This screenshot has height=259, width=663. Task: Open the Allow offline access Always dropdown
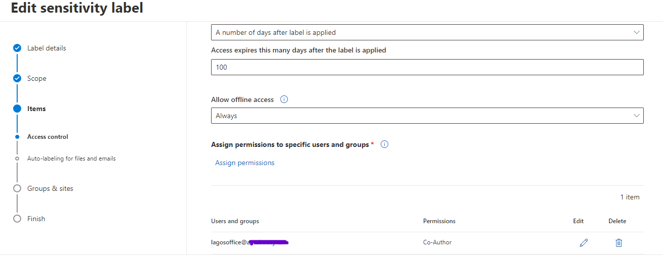(x=427, y=116)
